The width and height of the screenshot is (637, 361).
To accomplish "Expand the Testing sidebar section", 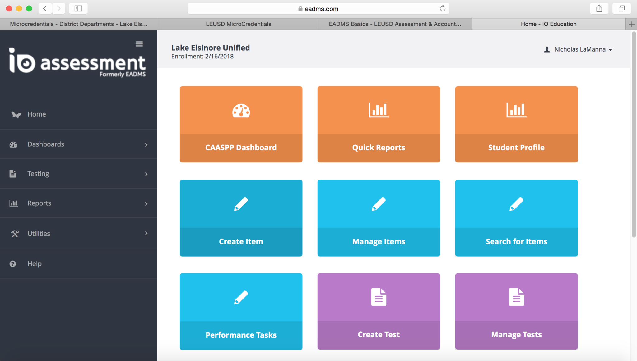I will [146, 174].
